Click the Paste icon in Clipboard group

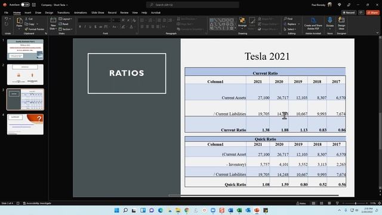[x=19, y=21]
